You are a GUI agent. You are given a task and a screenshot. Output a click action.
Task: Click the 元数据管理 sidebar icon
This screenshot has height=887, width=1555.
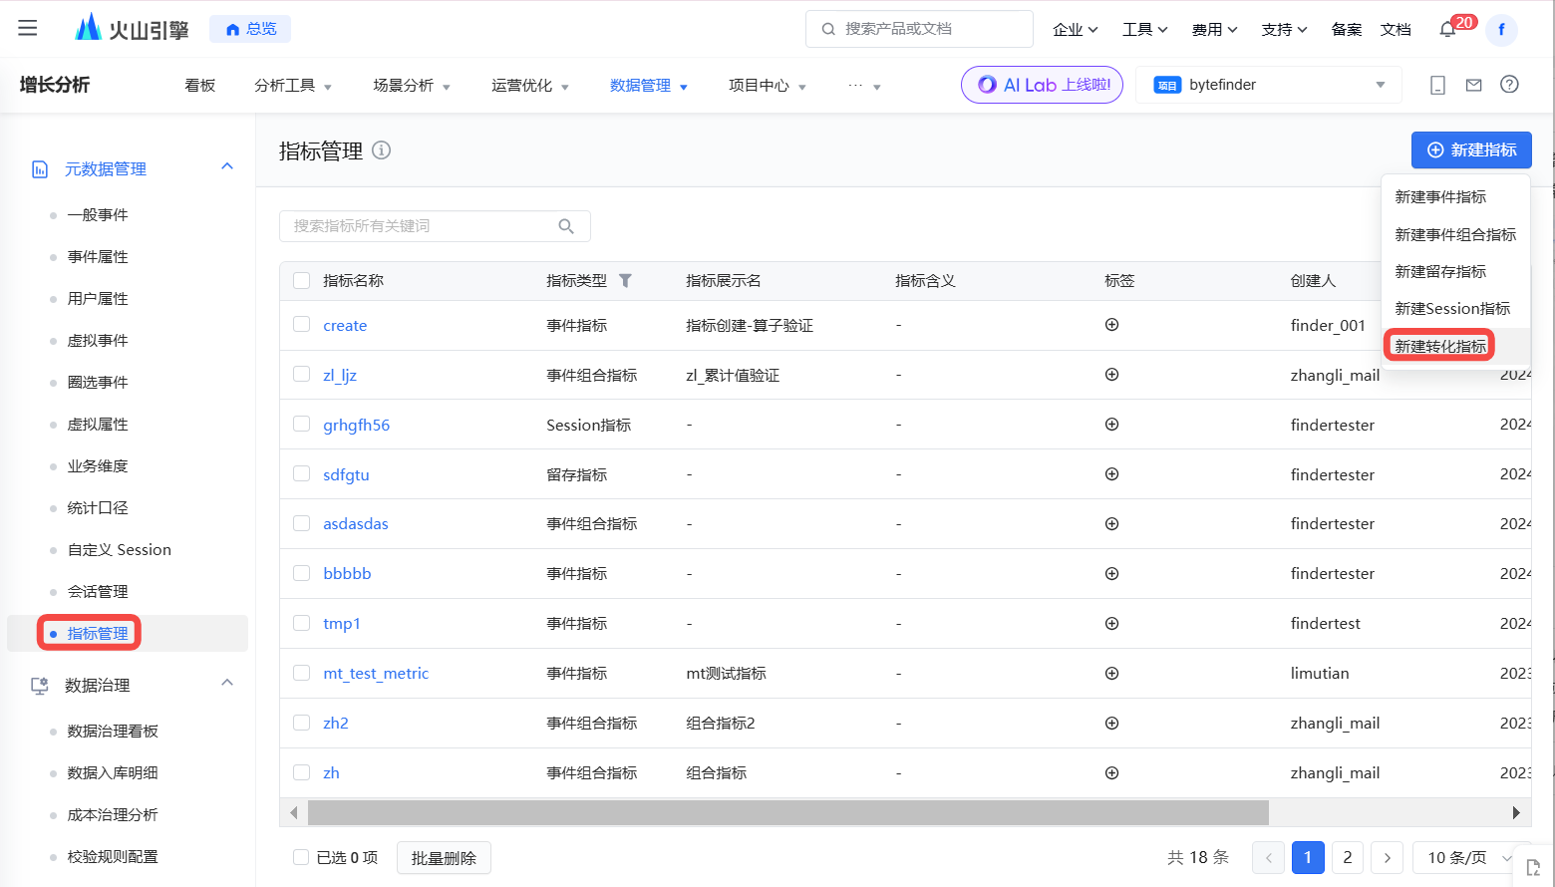pos(40,169)
